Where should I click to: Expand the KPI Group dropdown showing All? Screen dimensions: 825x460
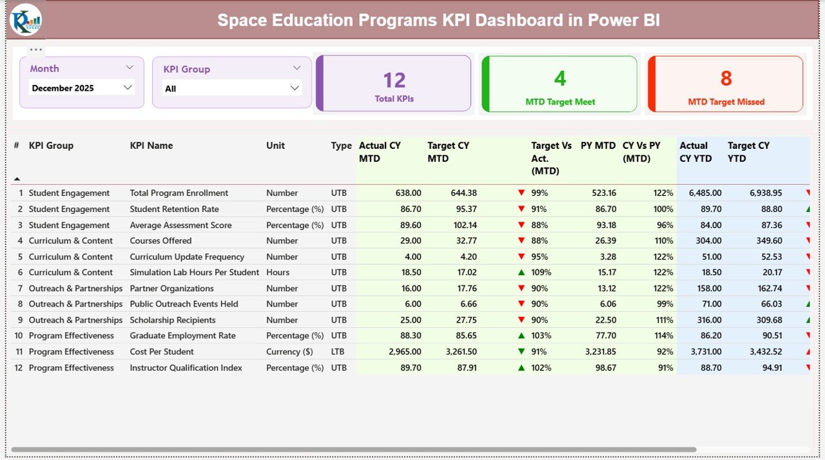tap(295, 87)
